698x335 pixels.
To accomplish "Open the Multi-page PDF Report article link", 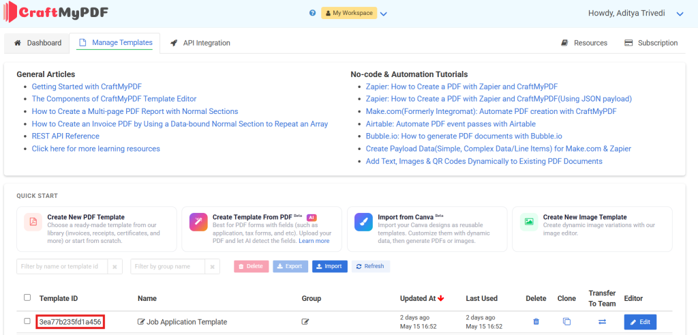I will (x=135, y=111).
